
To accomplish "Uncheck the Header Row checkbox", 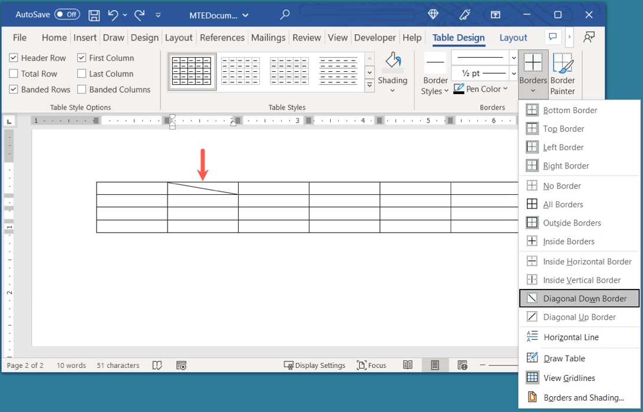I will point(14,58).
